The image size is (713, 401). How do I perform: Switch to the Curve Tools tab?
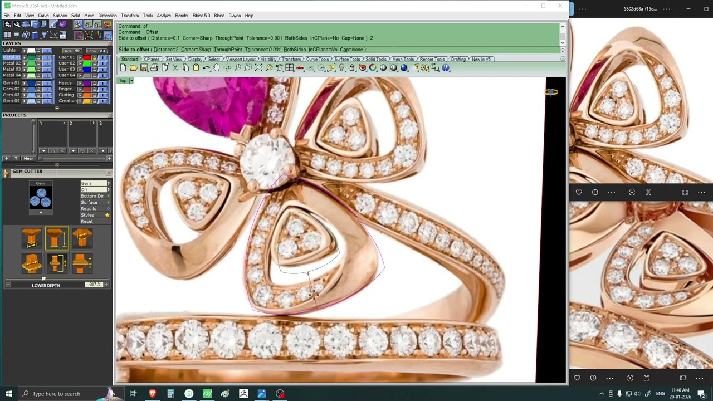pos(318,59)
